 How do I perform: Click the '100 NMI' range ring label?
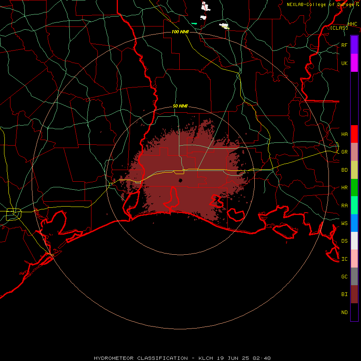click(180, 32)
